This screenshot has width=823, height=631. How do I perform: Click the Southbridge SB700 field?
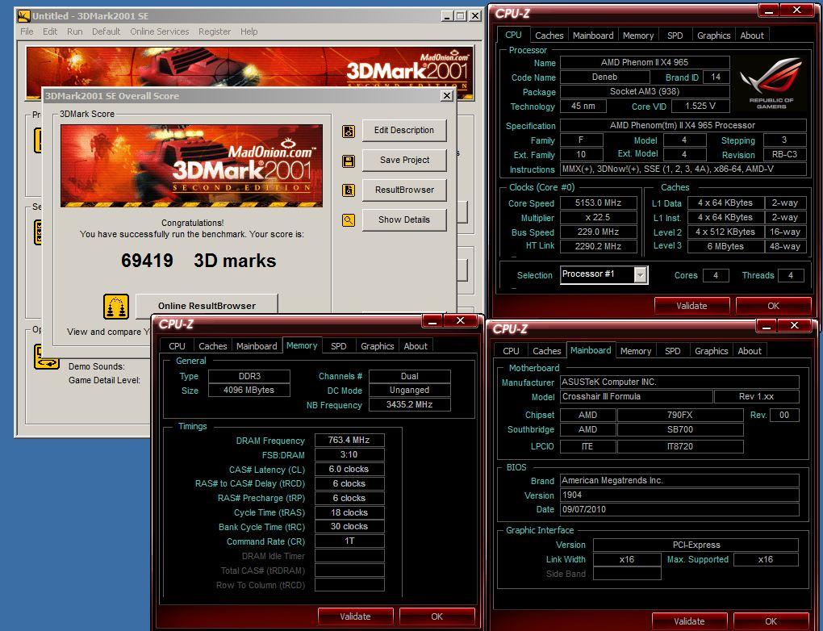coord(680,430)
